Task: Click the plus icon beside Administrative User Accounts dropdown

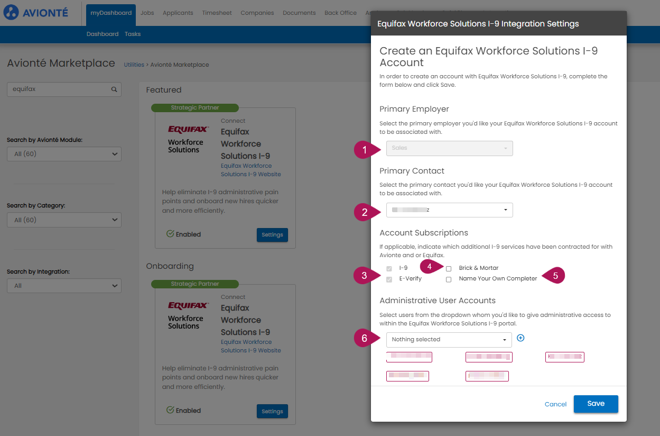Action: [x=520, y=338]
